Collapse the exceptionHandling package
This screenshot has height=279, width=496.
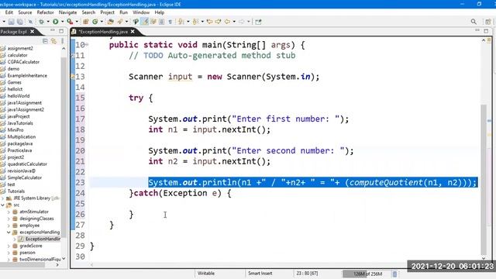9,232
